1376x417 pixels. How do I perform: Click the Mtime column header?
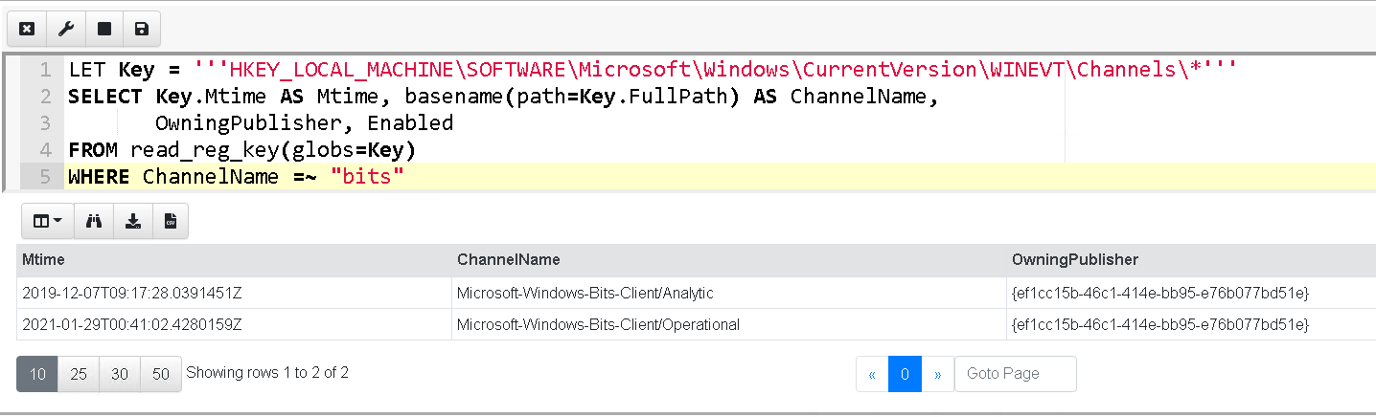click(x=43, y=260)
